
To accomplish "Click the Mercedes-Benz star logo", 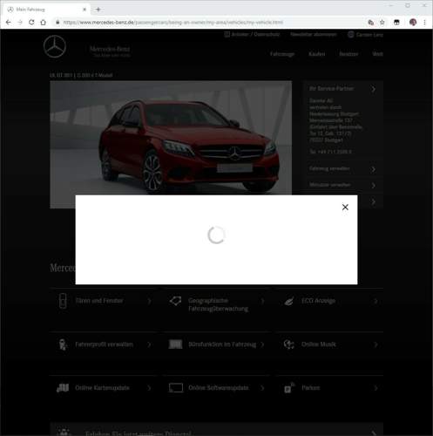I will [x=55, y=46].
